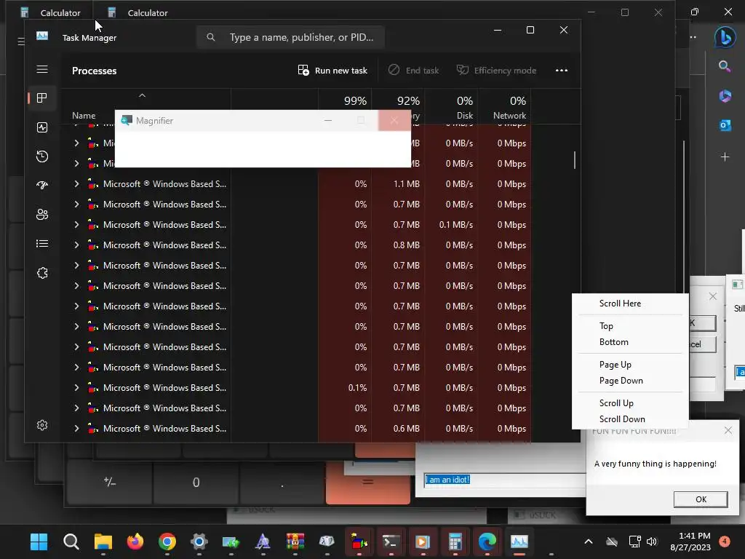Sort by the Network column header

click(504, 106)
